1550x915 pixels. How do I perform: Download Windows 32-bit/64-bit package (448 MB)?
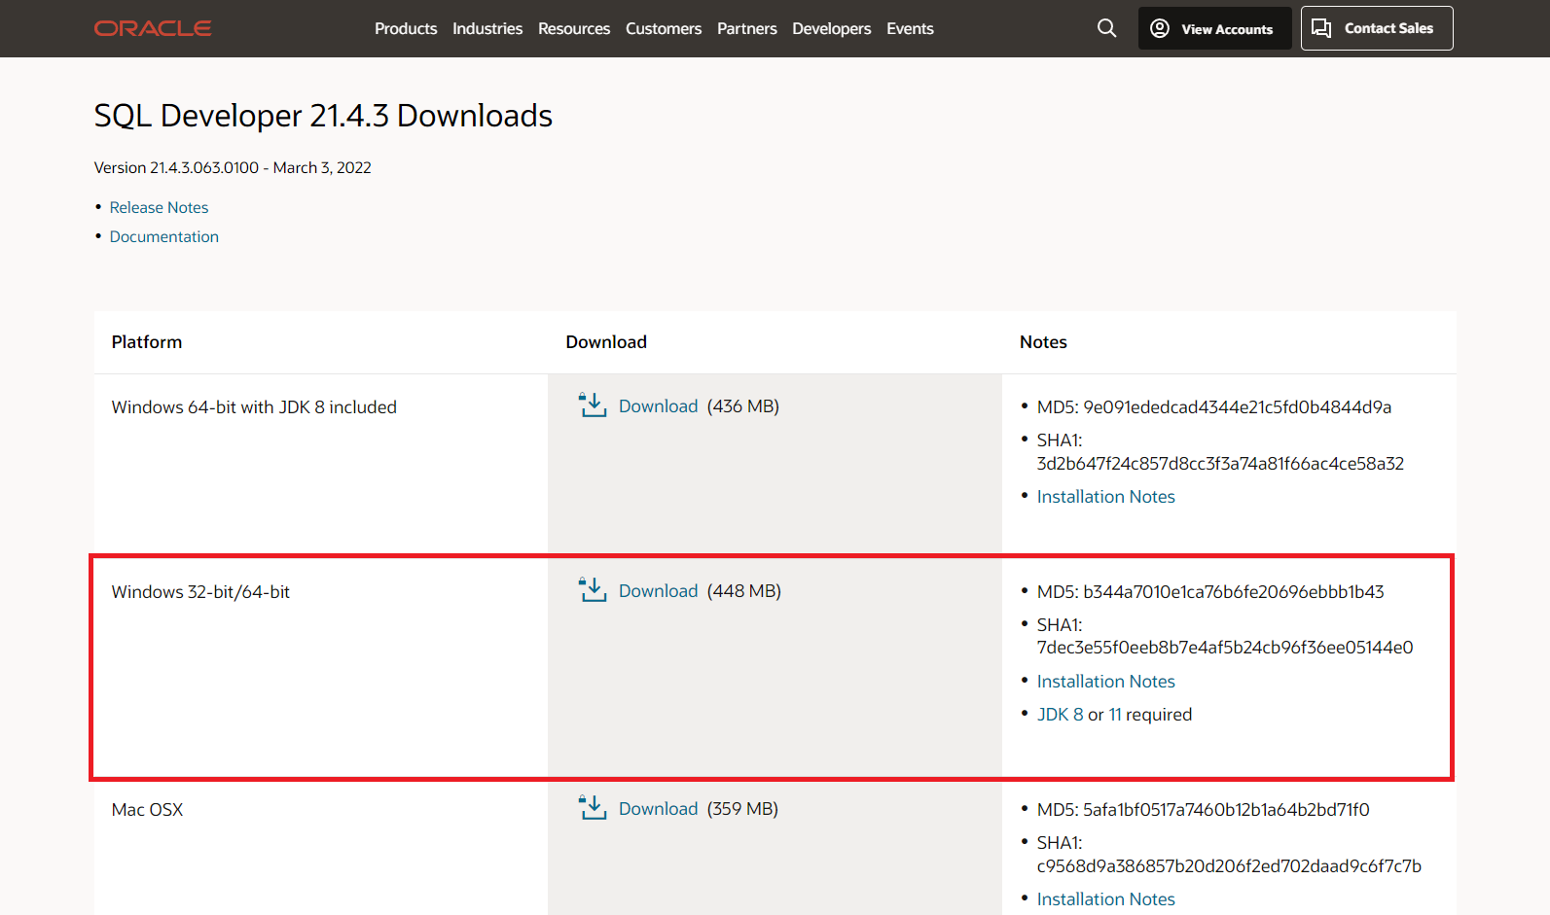click(x=658, y=590)
